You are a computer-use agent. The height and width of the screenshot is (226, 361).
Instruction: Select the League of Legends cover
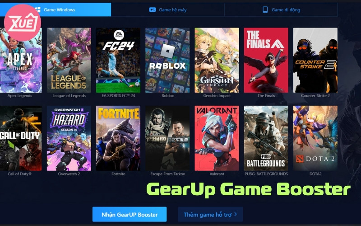[69, 60]
